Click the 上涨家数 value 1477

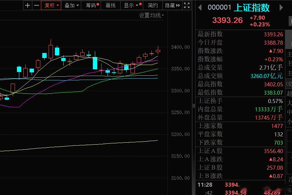point(277,126)
